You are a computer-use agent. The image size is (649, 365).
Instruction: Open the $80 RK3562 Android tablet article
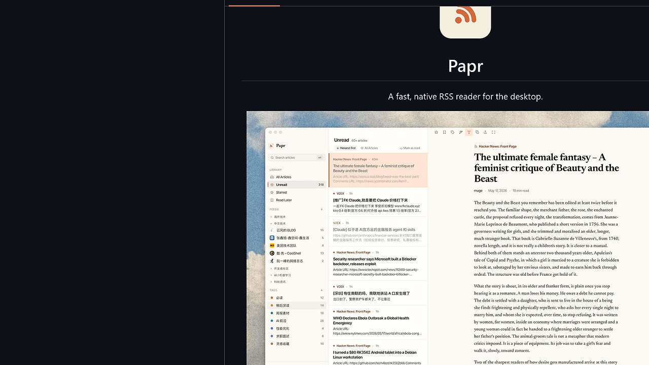(378, 353)
